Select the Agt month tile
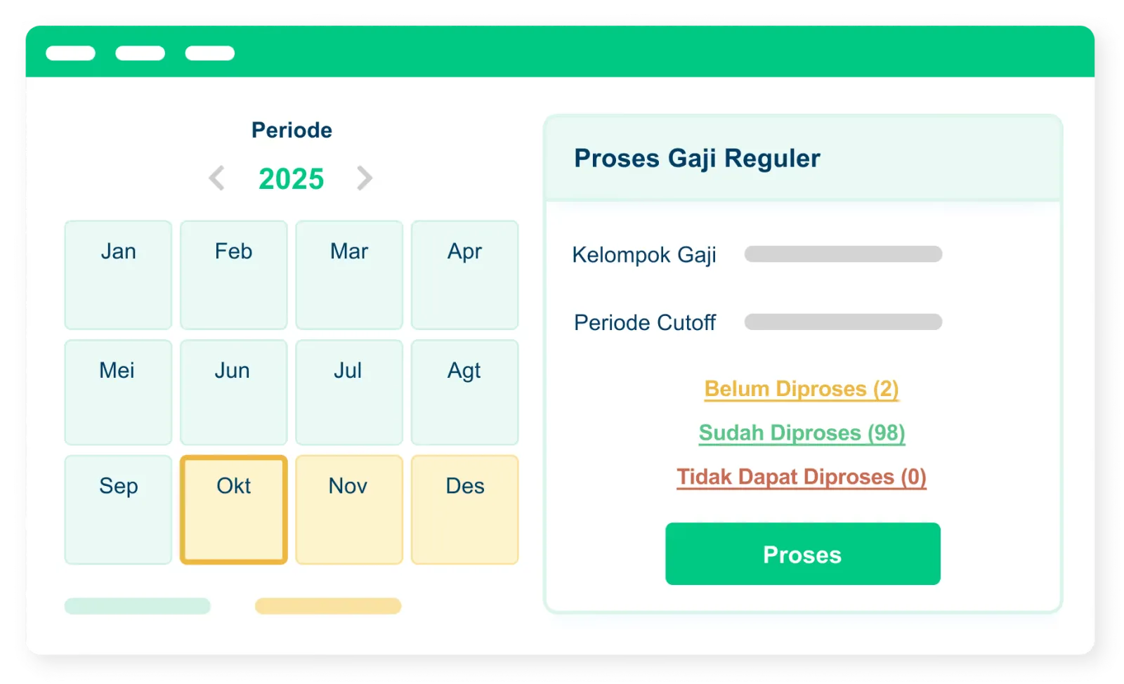Image resolution: width=1124 pixels, height=684 pixels. coord(465,393)
